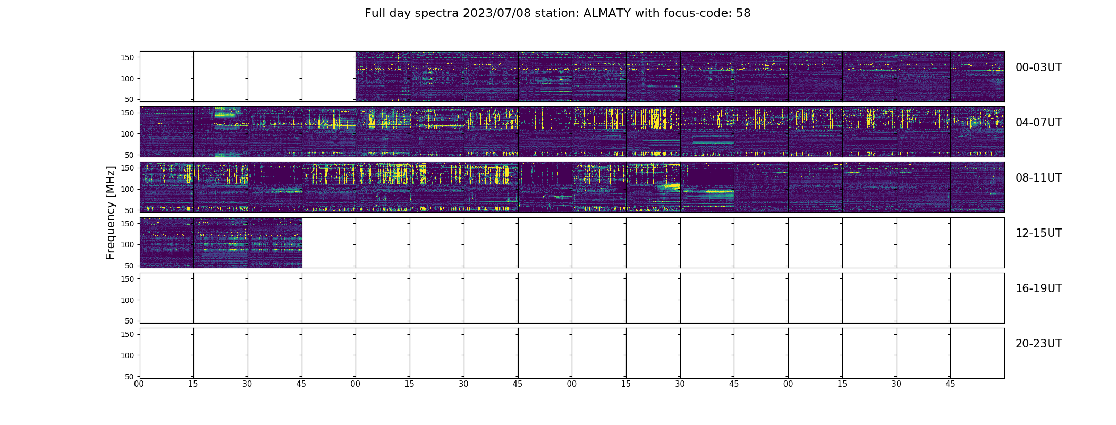Open the 12:15–12:30 UT spectrum panel
Image resolution: width=1116 pixels, height=425 pixels.
[x=221, y=242]
